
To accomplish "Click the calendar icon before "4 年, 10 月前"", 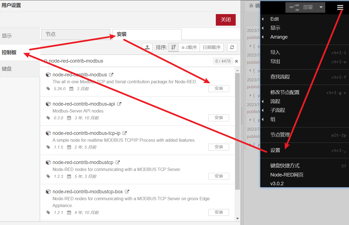I will [69, 213].
